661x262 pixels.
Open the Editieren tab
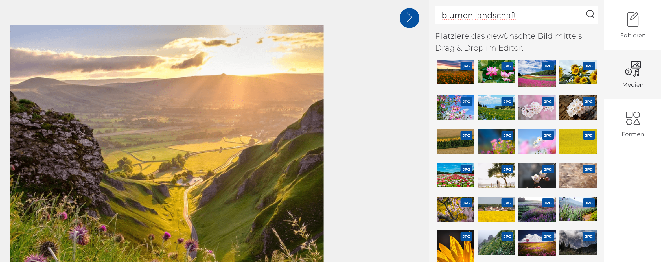632,25
